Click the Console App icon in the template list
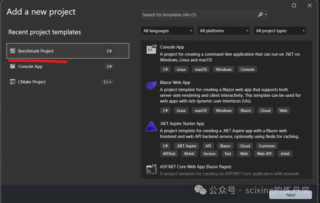 [151, 49]
